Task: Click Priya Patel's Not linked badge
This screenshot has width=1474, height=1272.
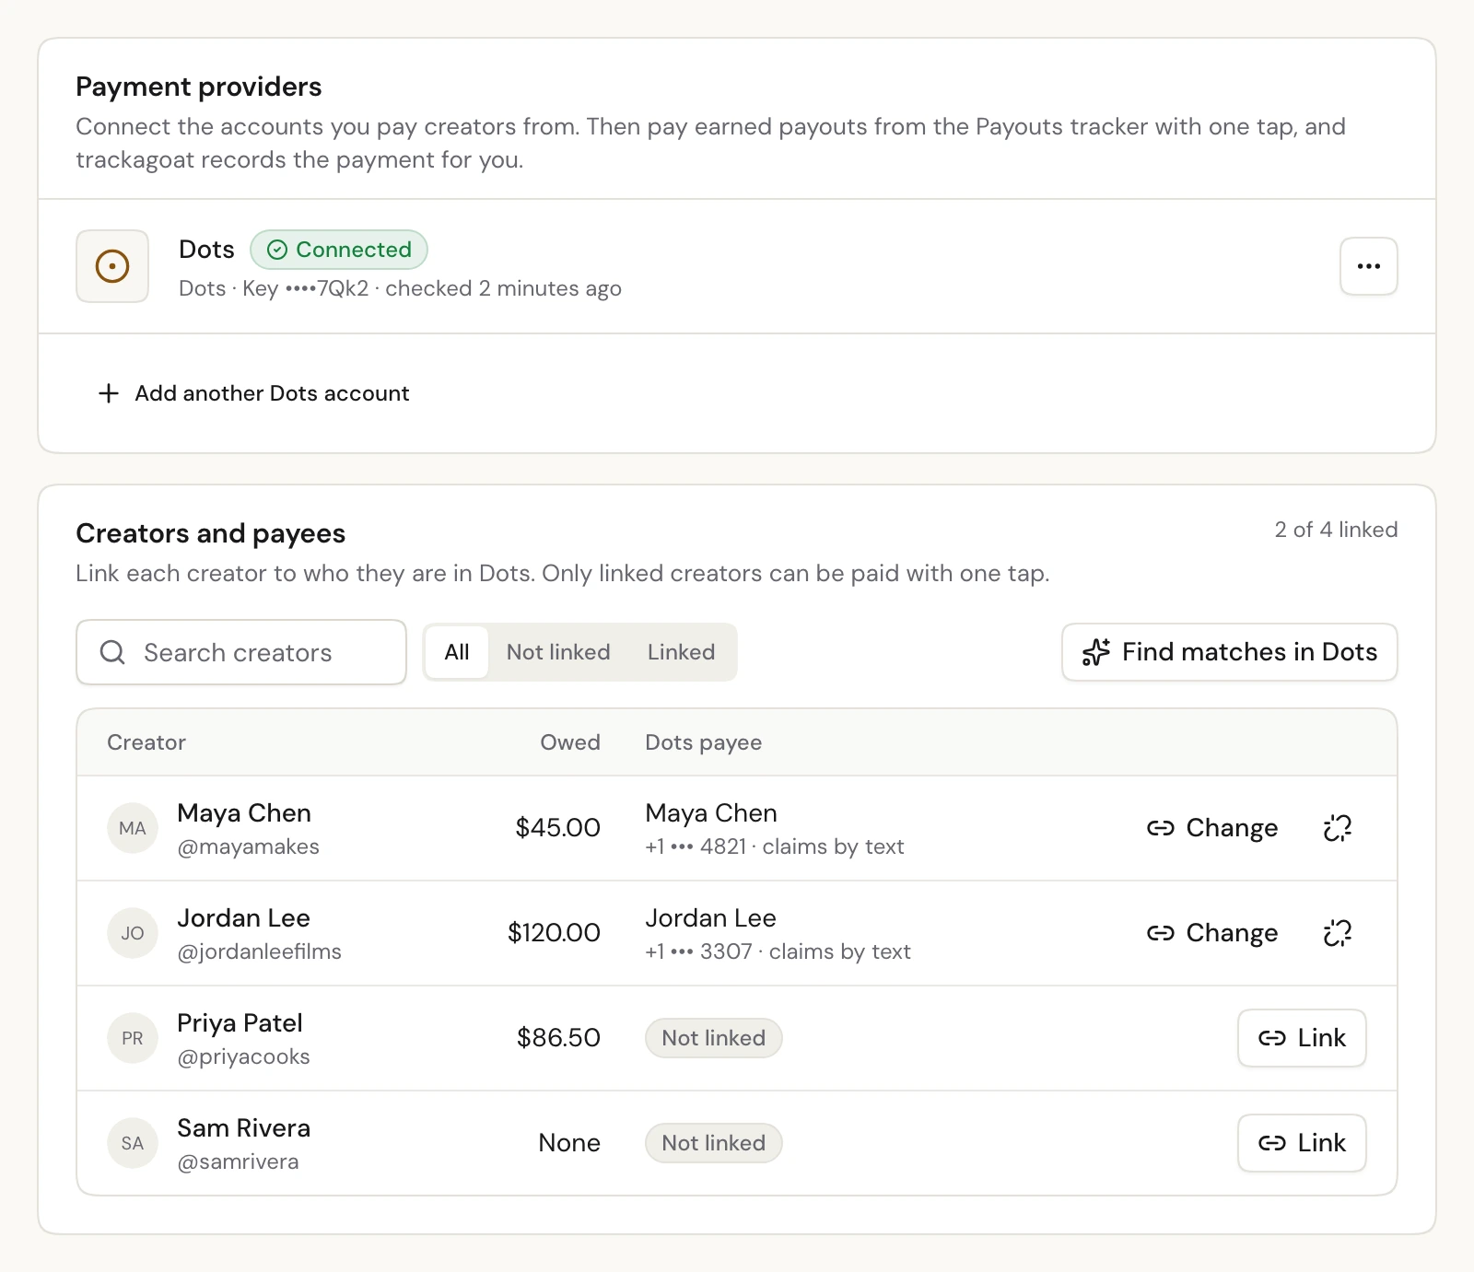Action: 714,1038
